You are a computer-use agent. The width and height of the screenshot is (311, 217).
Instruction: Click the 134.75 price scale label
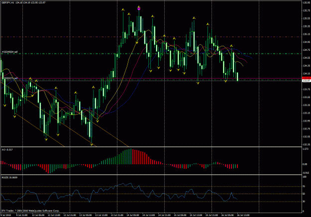click(306, 50)
